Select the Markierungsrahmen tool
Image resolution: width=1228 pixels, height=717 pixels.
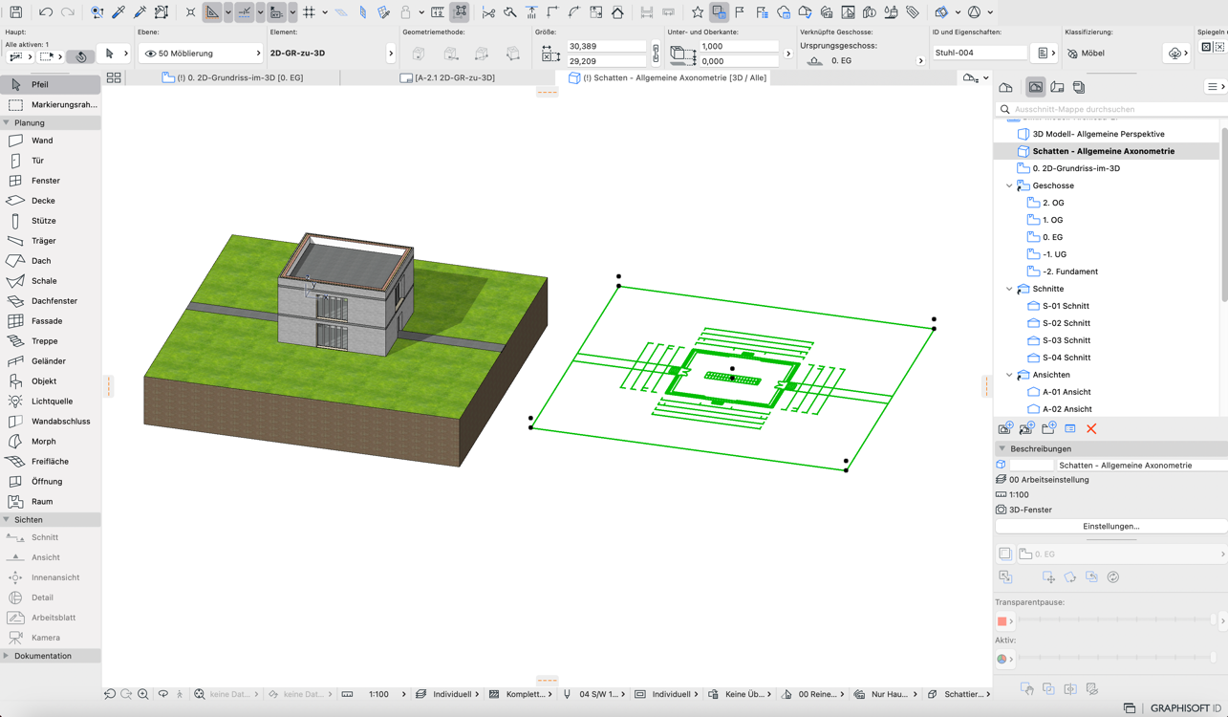pos(51,104)
